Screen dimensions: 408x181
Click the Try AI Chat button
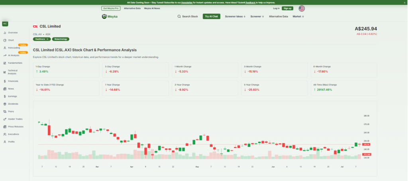(211, 16)
